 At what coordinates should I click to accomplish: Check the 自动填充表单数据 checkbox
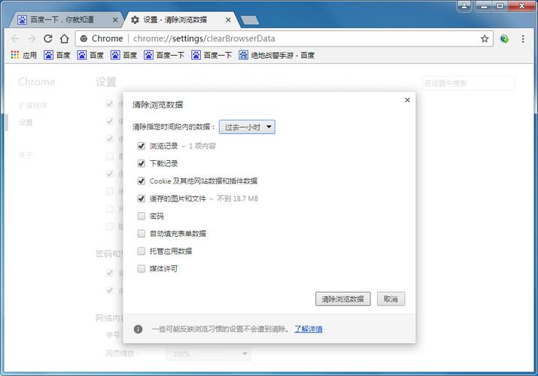click(141, 233)
